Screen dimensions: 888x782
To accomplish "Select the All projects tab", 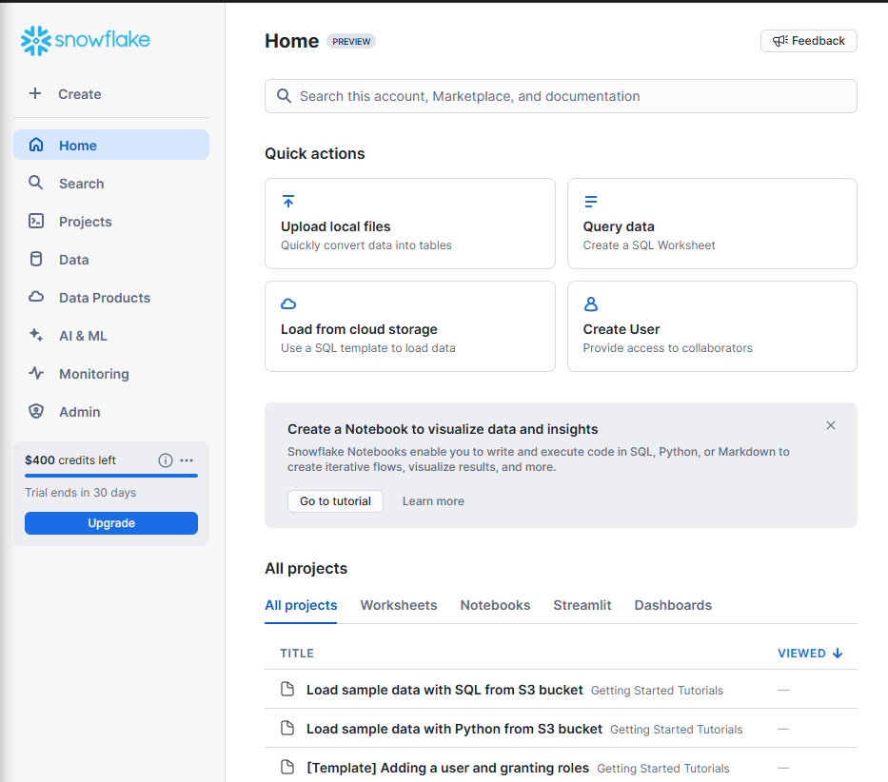I will 301,605.
